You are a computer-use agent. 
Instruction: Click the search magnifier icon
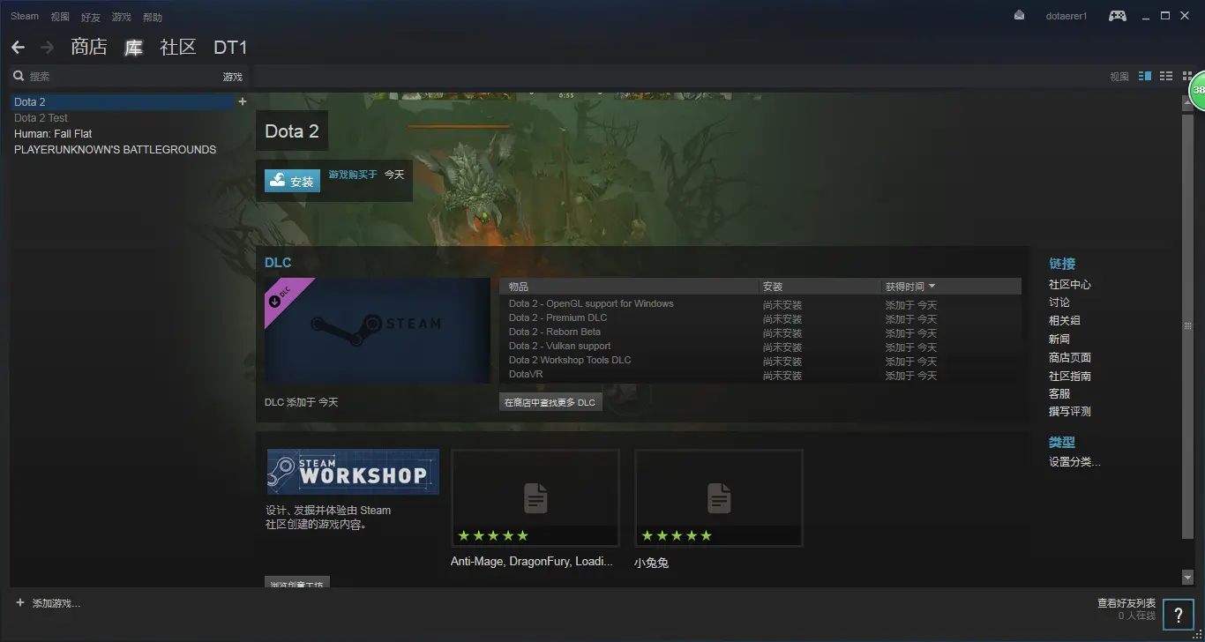click(x=19, y=77)
